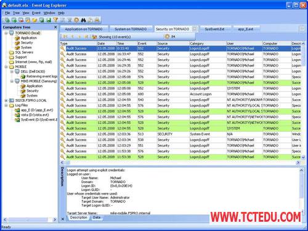This screenshot has height=231, width=308.
Task: Click the round icon next to 84
Action: tap(167, 36)
